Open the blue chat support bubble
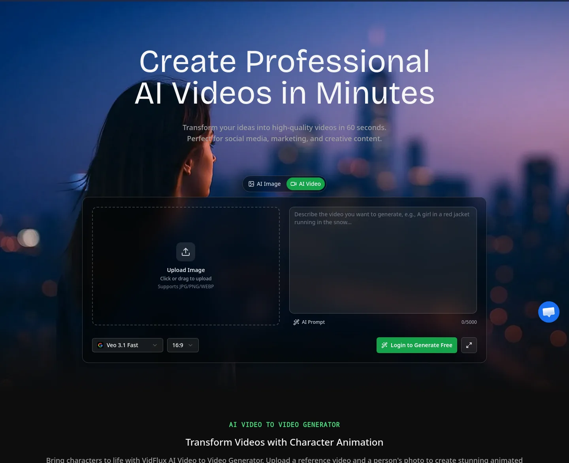 (549, 312)
